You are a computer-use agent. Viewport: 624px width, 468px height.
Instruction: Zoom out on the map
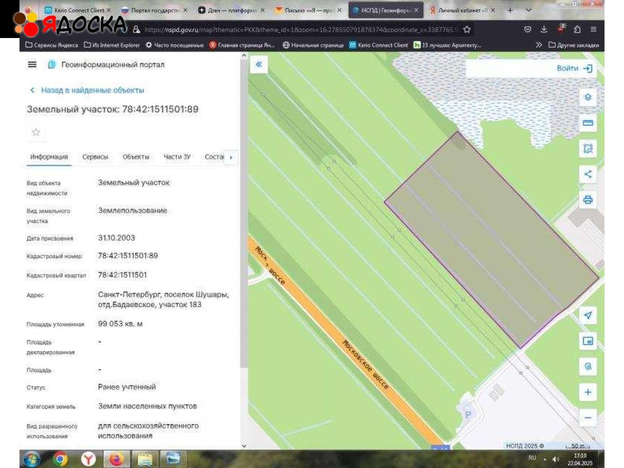[x=588, y=417]
